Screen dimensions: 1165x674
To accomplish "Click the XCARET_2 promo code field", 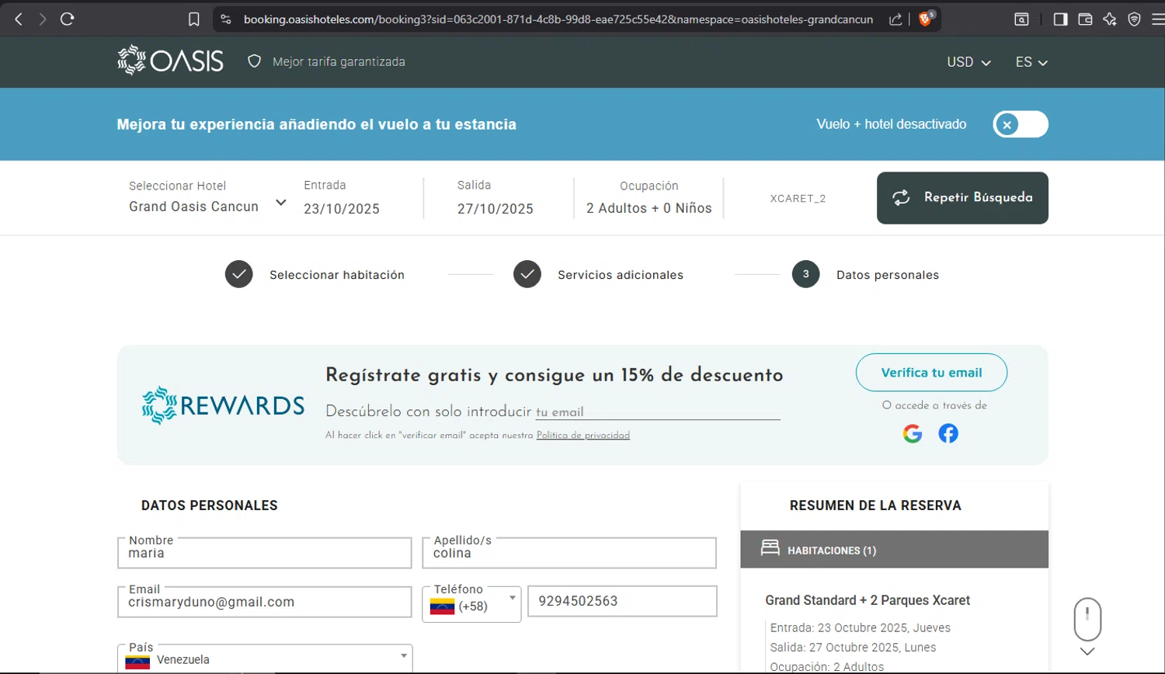I will tap(798, 199).
